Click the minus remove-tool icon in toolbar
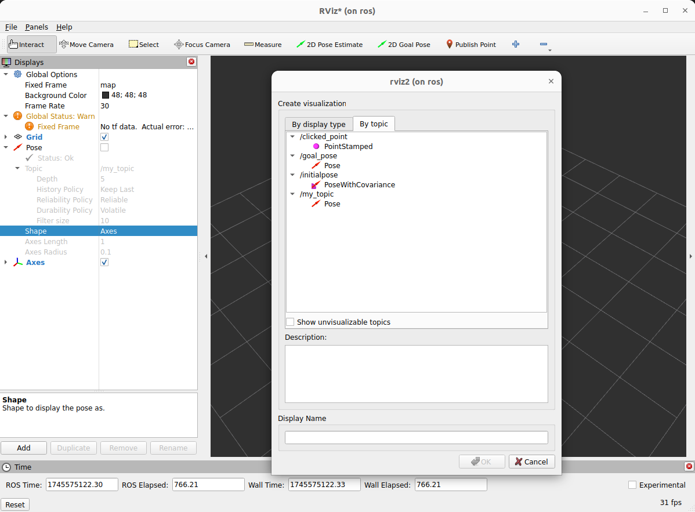This screenshot has height=512, width=695. (x=544, y=44)
